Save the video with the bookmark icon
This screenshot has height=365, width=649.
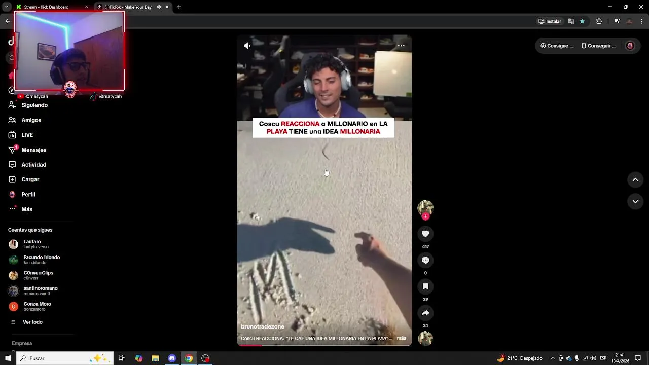[x=425, y=286]
